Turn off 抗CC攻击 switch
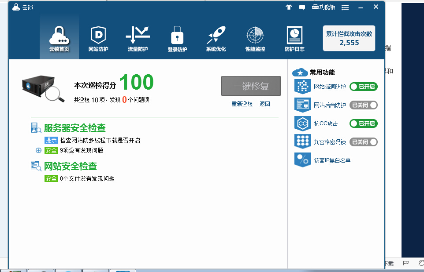This screenshot has height=272, width=424. [x=363, y=123]
